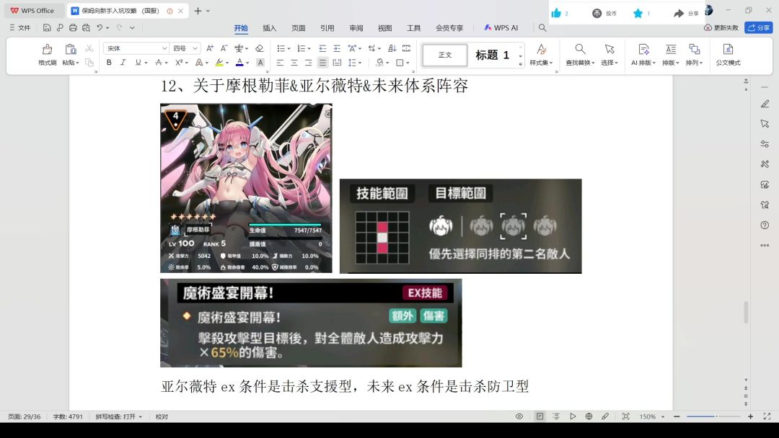Click the font color red A swatch
Viewport: 779px width, 438px height.
tap(239, 63)
